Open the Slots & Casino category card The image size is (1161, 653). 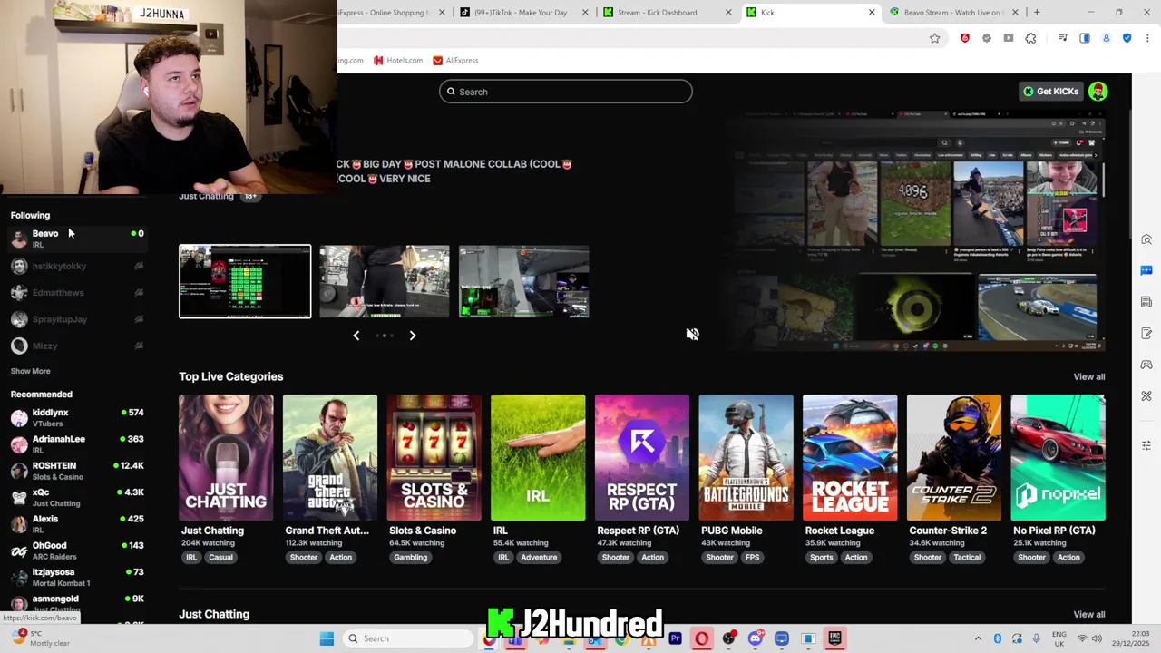point(434,457)
